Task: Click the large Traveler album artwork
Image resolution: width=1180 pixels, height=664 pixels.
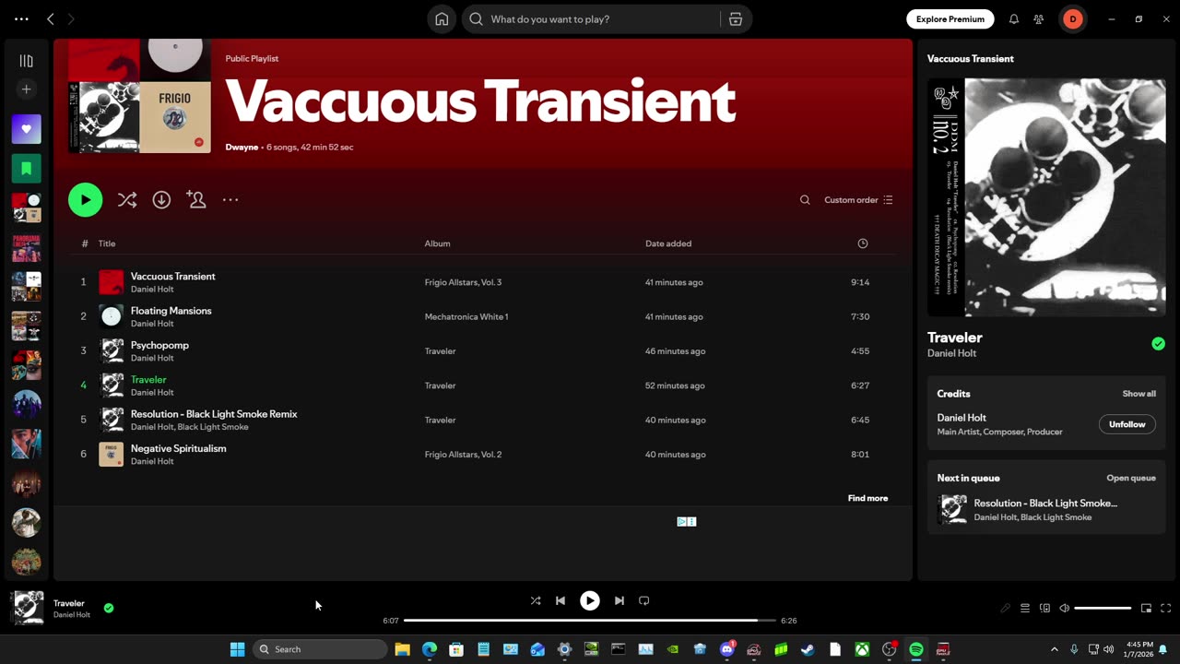Action: coord(1046,197)
